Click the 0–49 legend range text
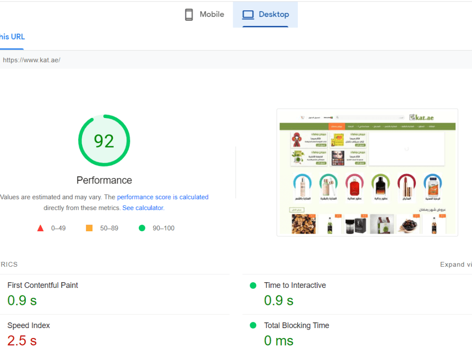Viewport: 472px width, 354px height. 59,228
